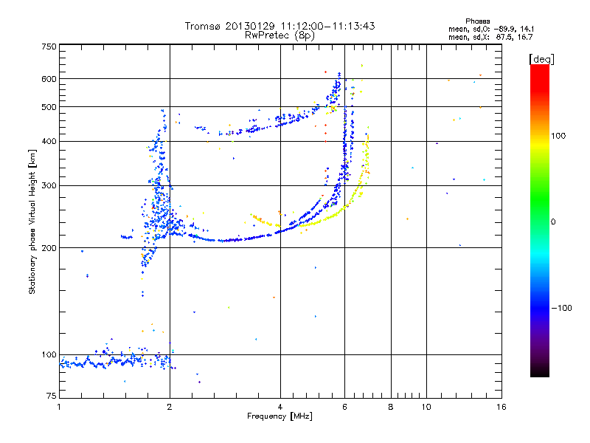Image resolution: width=590 pixels, height=443 pixels.
Task: Click the y-axis tick label '600'
Action: (x=49, y=79)
